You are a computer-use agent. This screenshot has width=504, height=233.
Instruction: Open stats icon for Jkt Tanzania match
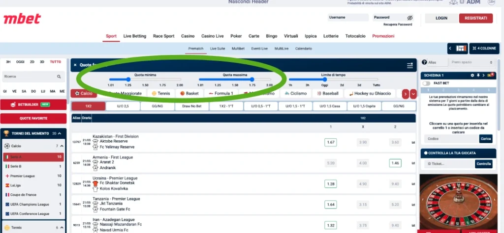(x=413, y=205)
